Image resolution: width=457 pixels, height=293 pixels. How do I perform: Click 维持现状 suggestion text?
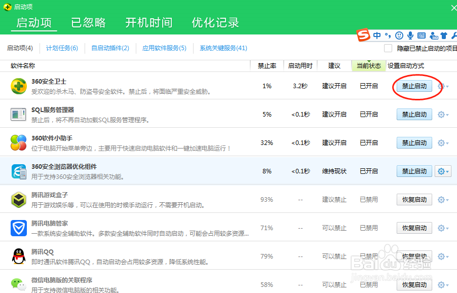tap(334, 171)
